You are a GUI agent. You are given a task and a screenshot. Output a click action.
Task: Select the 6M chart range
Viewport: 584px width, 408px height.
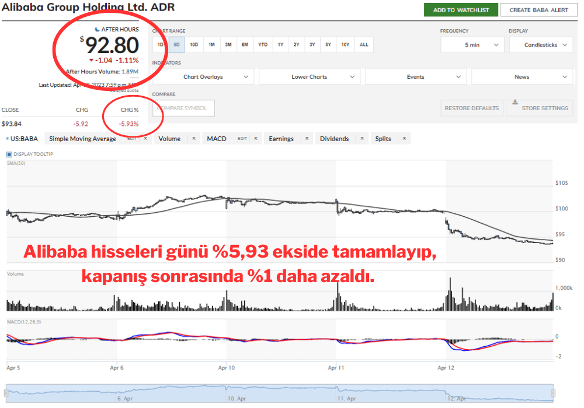coord(245,45)
